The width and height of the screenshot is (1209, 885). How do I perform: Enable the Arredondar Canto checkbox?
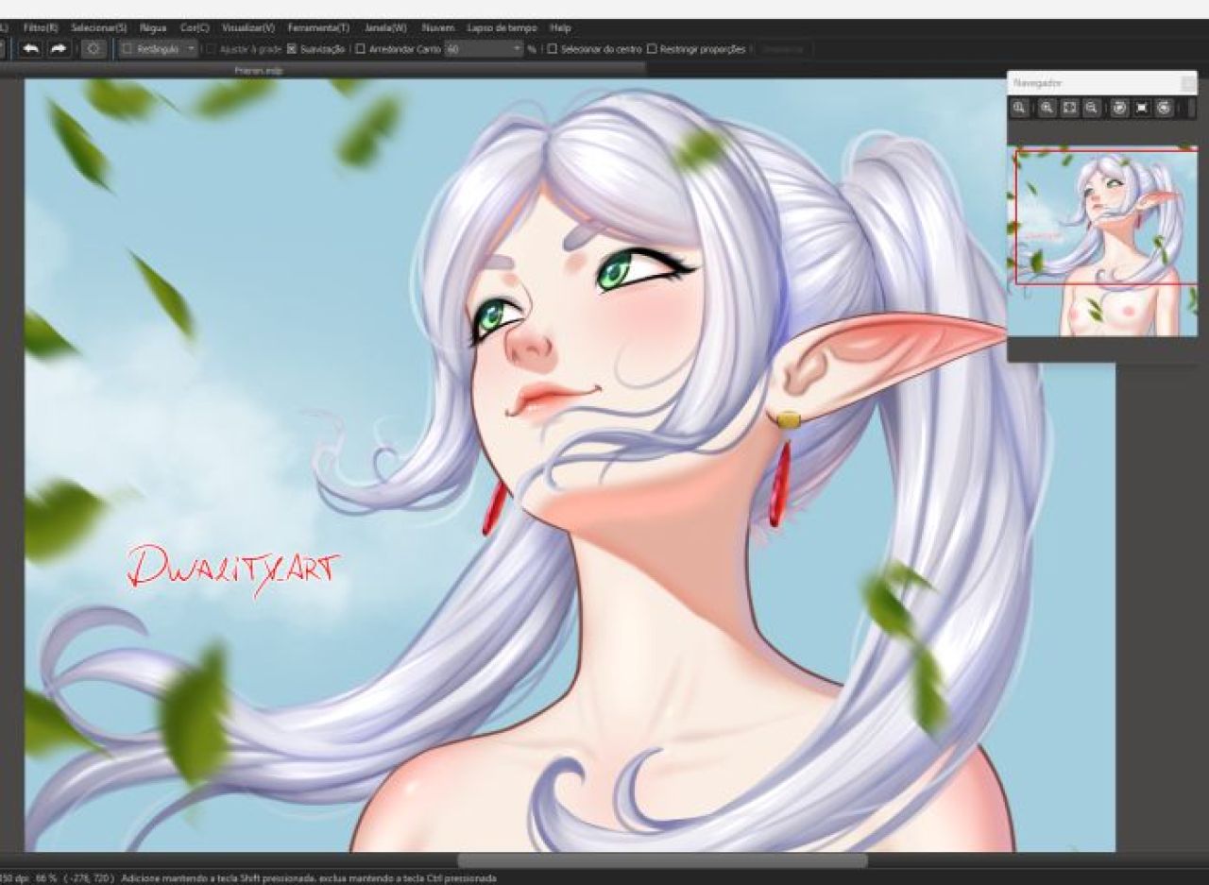[361, 49]
